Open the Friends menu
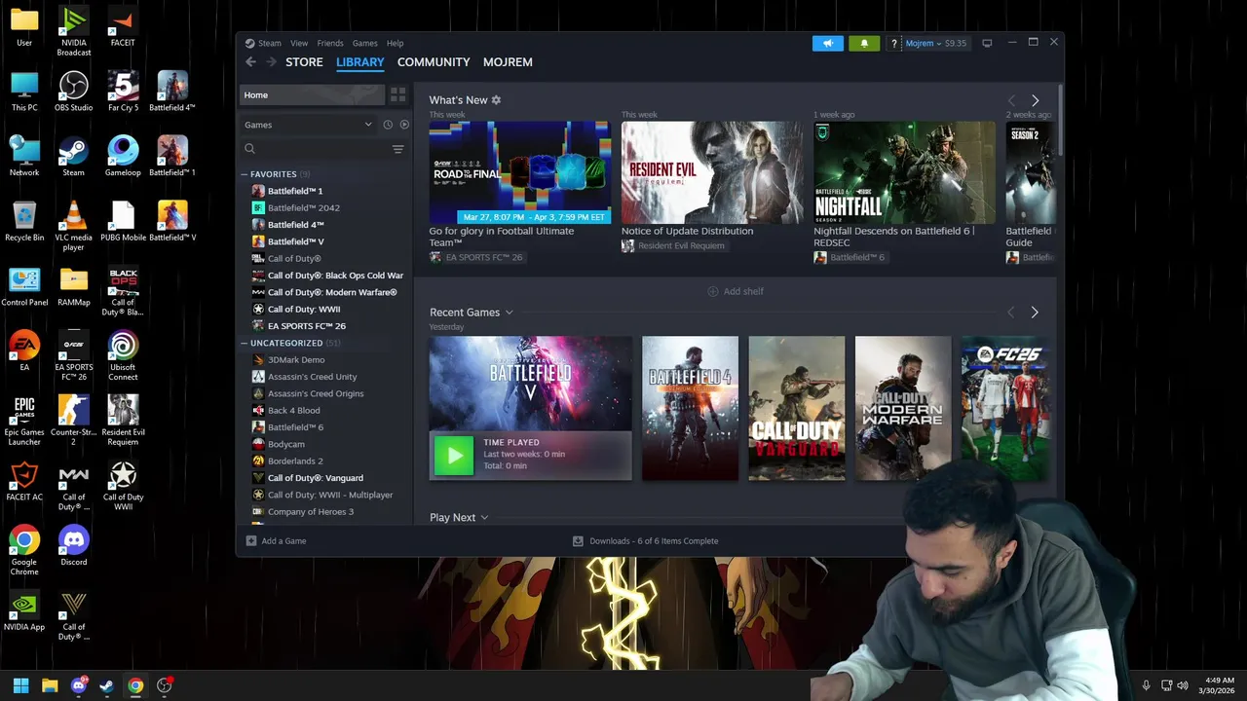Viewport: 1247px width, 701px height. coord(330,43)
